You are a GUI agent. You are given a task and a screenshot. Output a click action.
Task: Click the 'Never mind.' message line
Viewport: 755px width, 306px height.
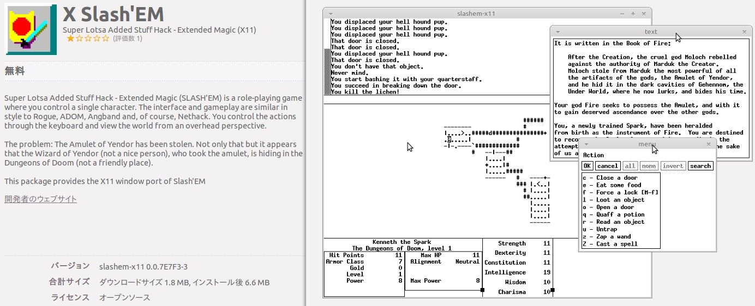[x=350, y=72]
